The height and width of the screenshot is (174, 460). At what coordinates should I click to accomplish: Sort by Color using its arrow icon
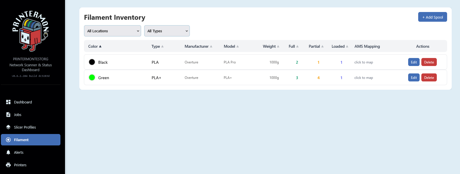[100, 46]
